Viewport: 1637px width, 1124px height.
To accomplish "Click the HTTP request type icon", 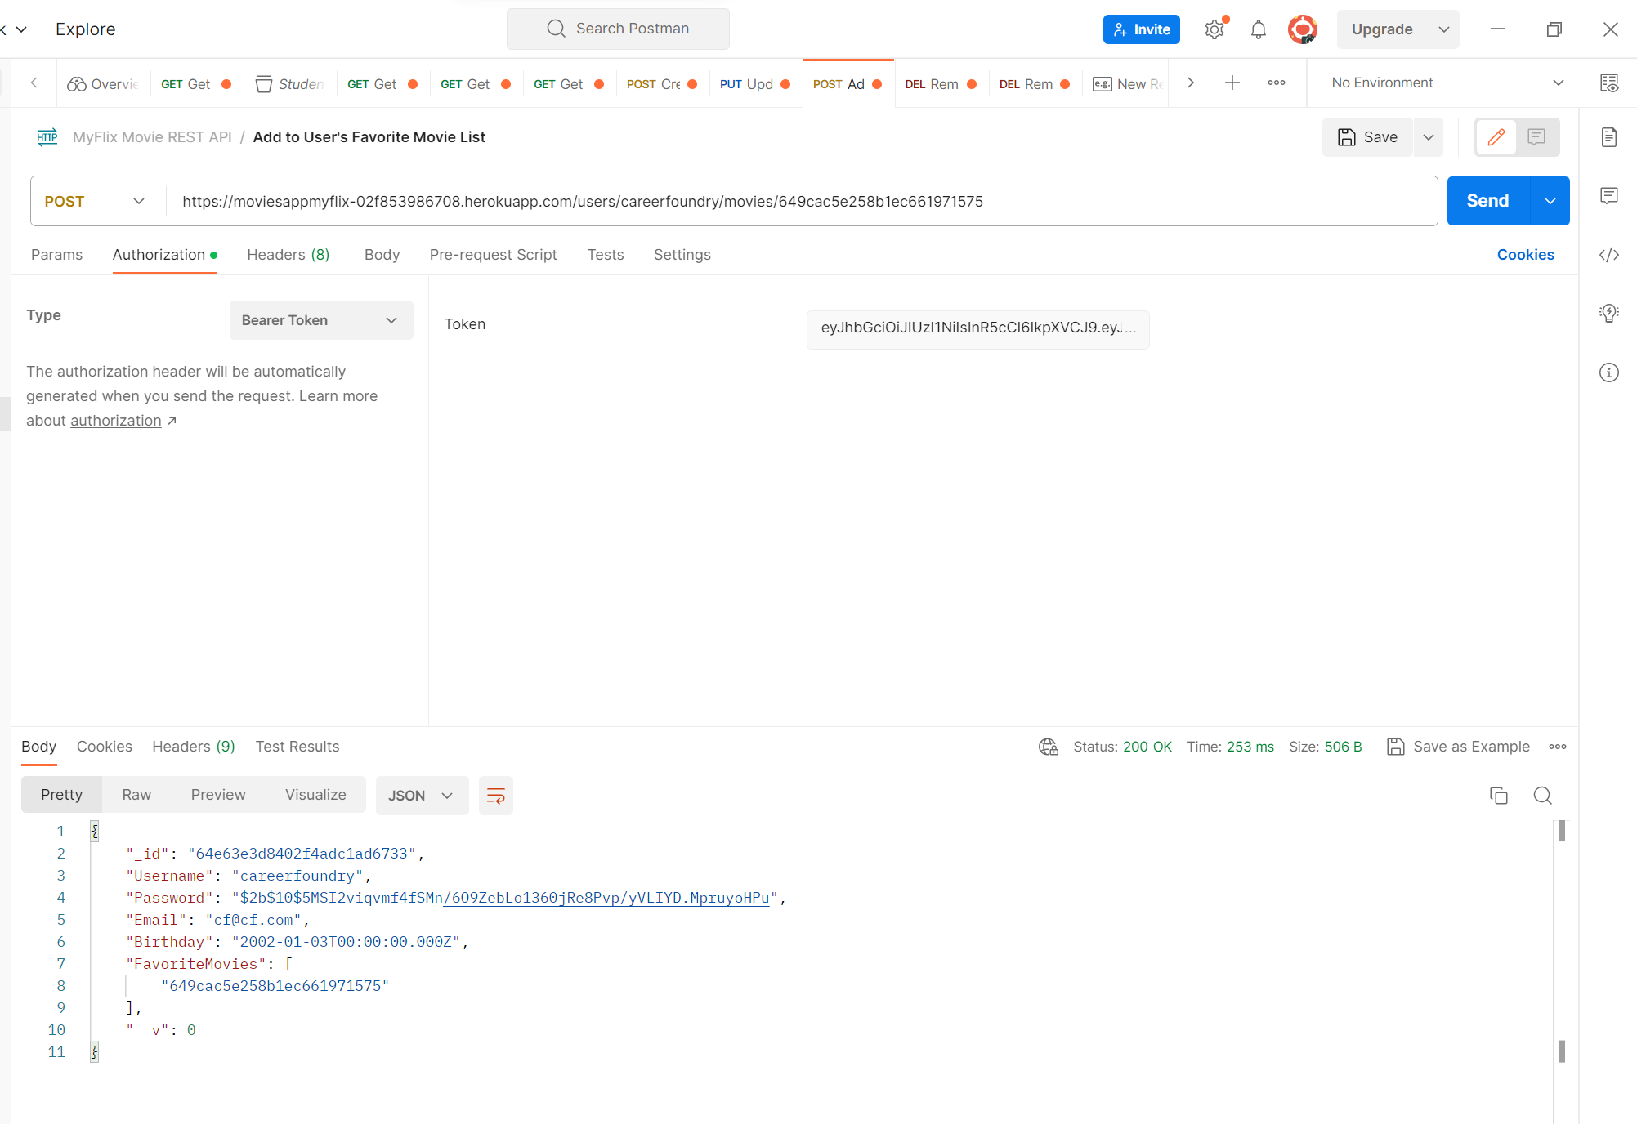I will (47, 137).
